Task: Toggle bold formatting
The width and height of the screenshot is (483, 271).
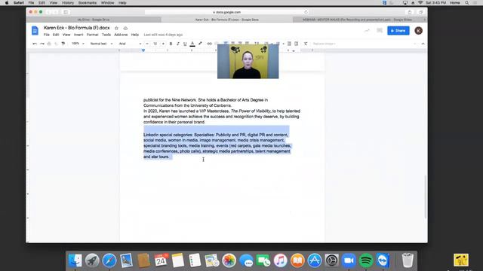Action: coord(171,44)
